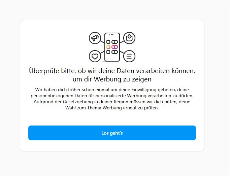This screenshot has height=176, width=230.
Task: Click the megaphone advertising icon
Action: click(x=95, y=38)
